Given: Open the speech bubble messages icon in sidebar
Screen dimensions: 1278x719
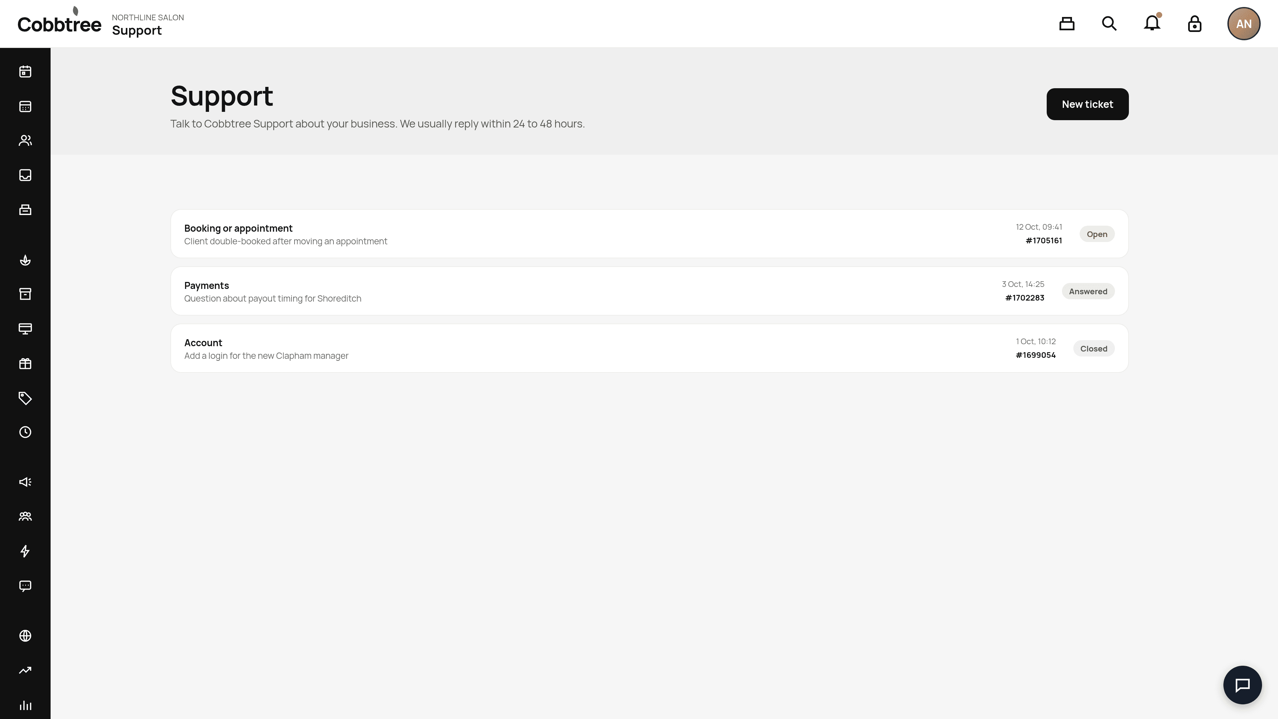Looking at the screenshot, I should [x=25, y=586].
